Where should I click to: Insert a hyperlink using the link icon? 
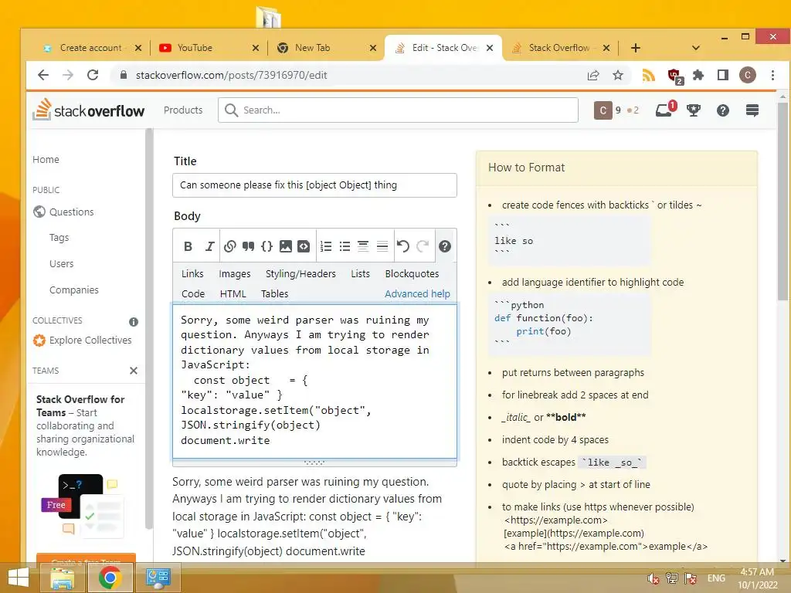pos(229,246)
